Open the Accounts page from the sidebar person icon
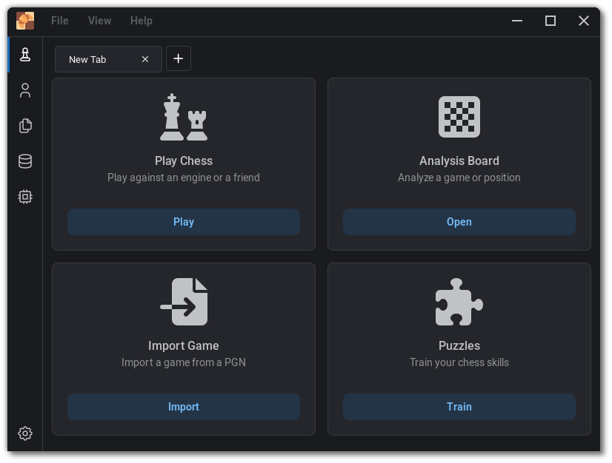The image size is (612, 463). tap(25, 90)
